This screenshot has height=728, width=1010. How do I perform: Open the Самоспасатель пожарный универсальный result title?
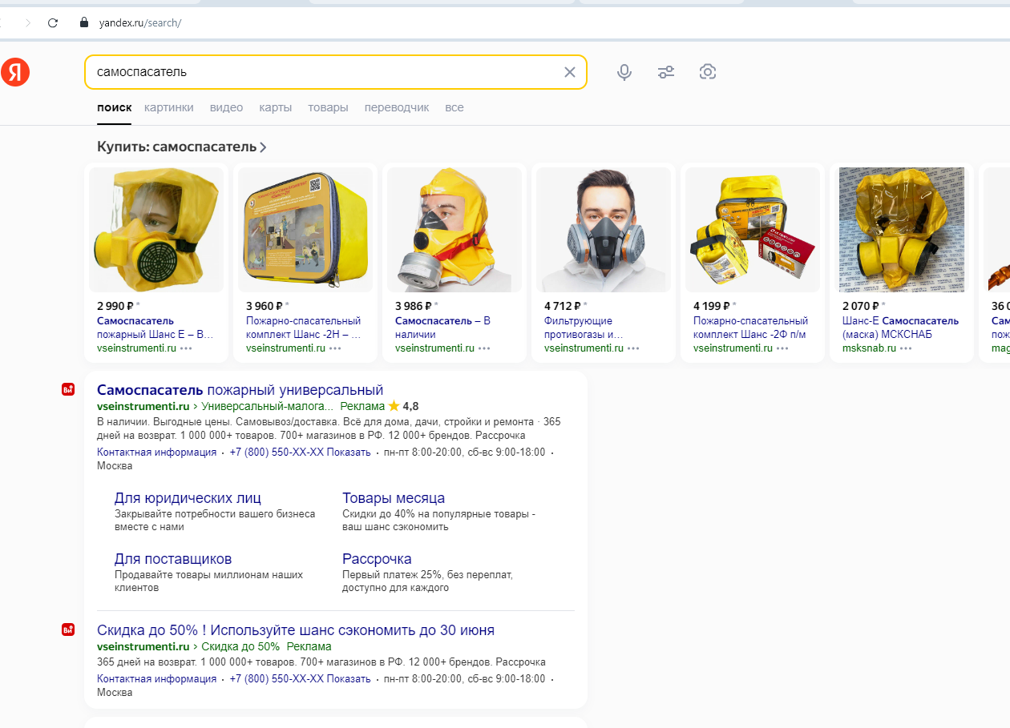[x=240, y=390]
